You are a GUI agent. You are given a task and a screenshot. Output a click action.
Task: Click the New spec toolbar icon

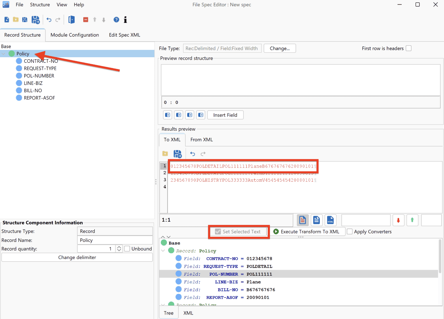click(7, 20)
